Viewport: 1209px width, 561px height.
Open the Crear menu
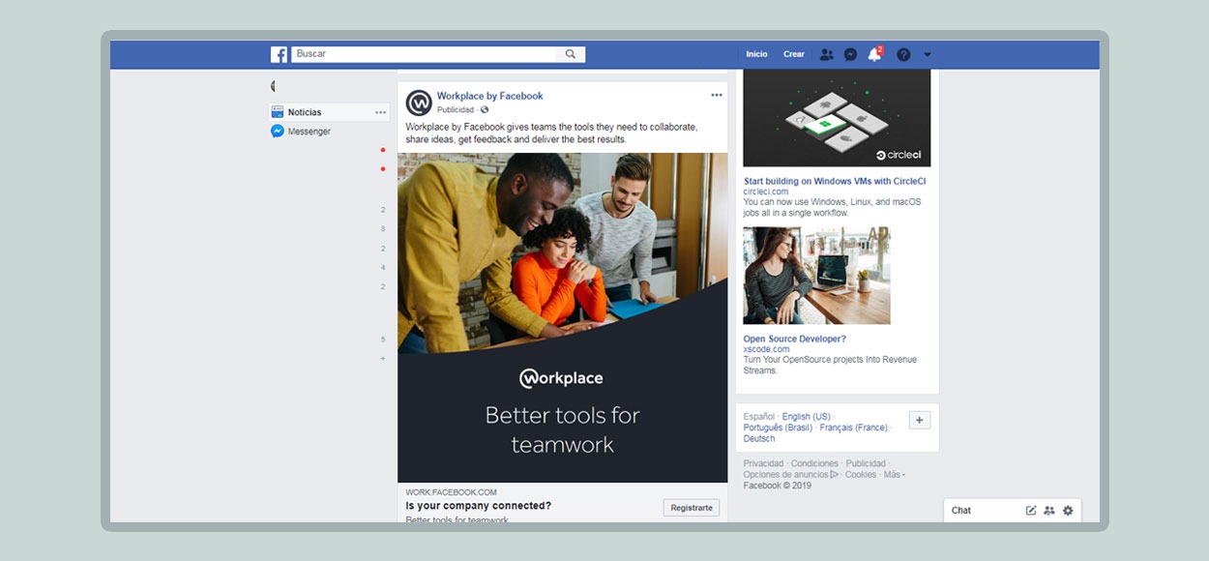[794, 54]
